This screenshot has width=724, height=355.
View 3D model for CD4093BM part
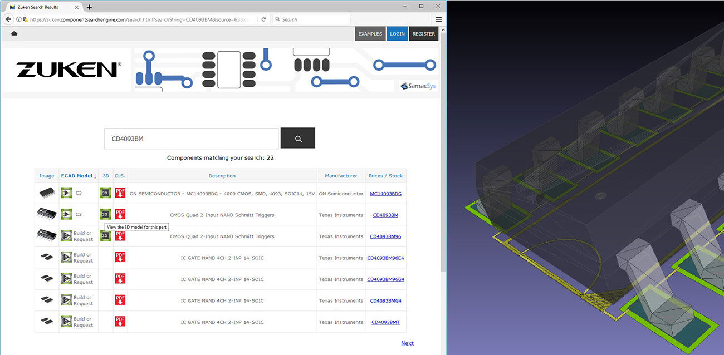coord(106,214)
